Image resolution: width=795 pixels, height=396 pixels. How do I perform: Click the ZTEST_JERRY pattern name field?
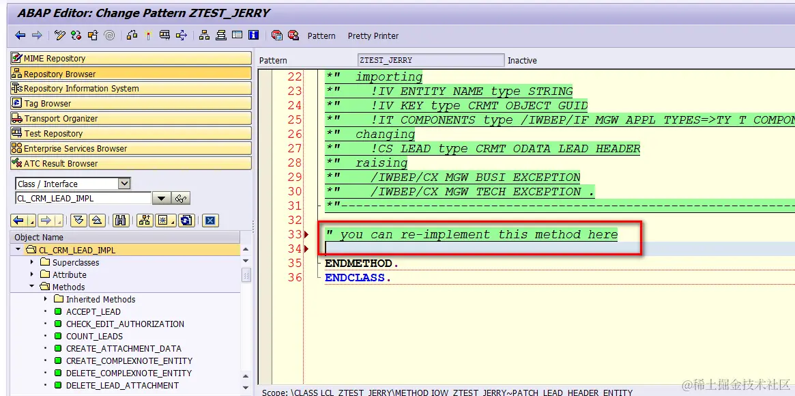point(431,60)
